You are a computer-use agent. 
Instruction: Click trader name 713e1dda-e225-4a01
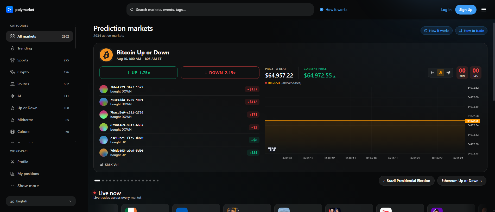coord(127,100)
